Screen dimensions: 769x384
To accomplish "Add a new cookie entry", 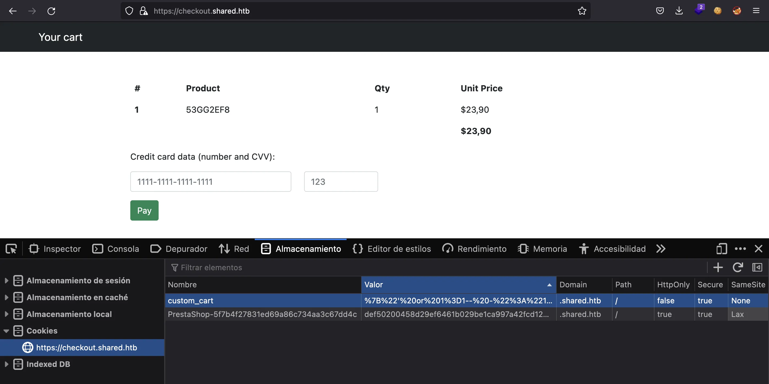I will [x=718, y=267].
